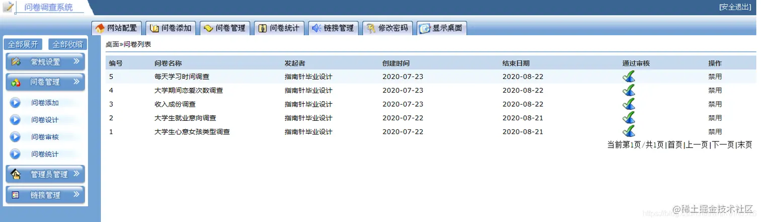
Task: Collapse the 问卷管理 section chevron
Action: [x=77, y=82]
